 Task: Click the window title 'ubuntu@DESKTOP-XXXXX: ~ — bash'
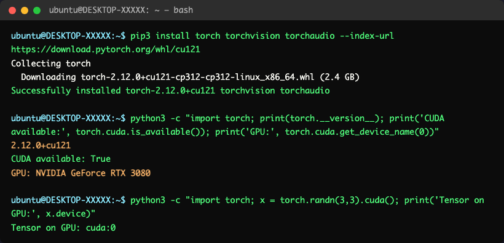(121, 10)
